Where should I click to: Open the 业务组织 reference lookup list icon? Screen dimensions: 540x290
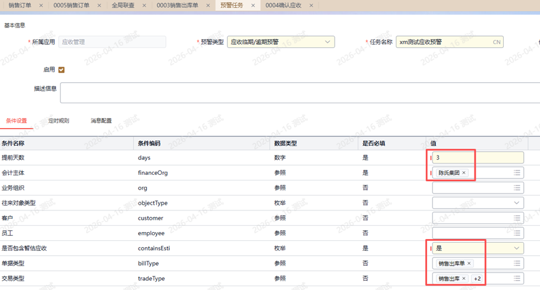coord(517,188)
